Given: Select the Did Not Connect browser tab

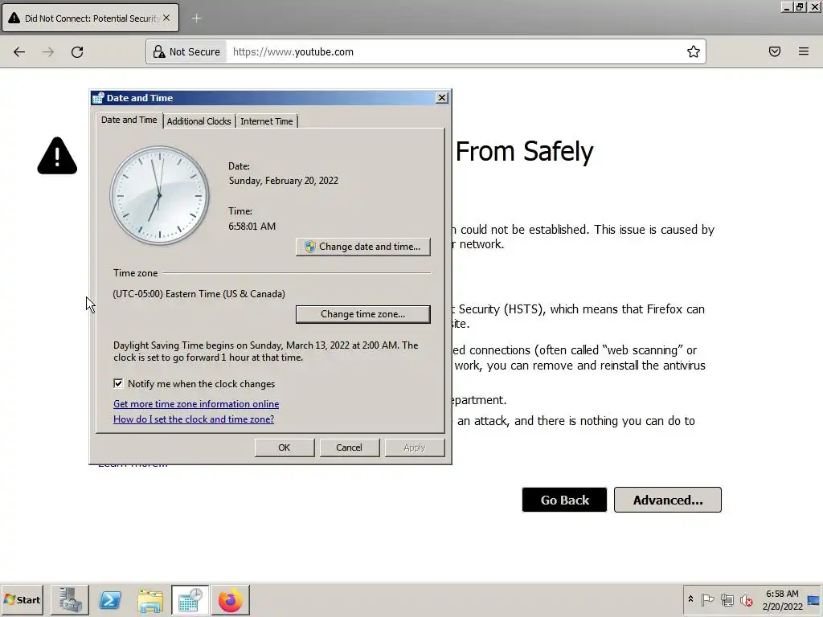Looking at the screenshot, I should pos(90,18).
